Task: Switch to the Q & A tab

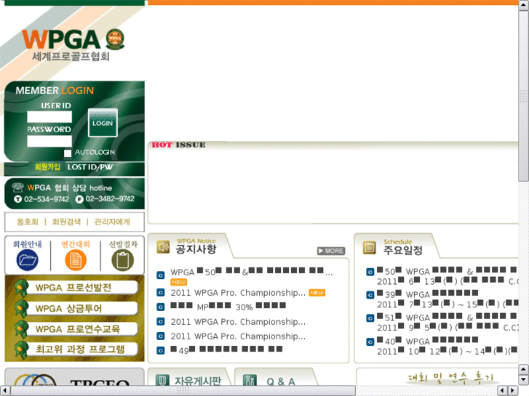Action: point(281,381)
